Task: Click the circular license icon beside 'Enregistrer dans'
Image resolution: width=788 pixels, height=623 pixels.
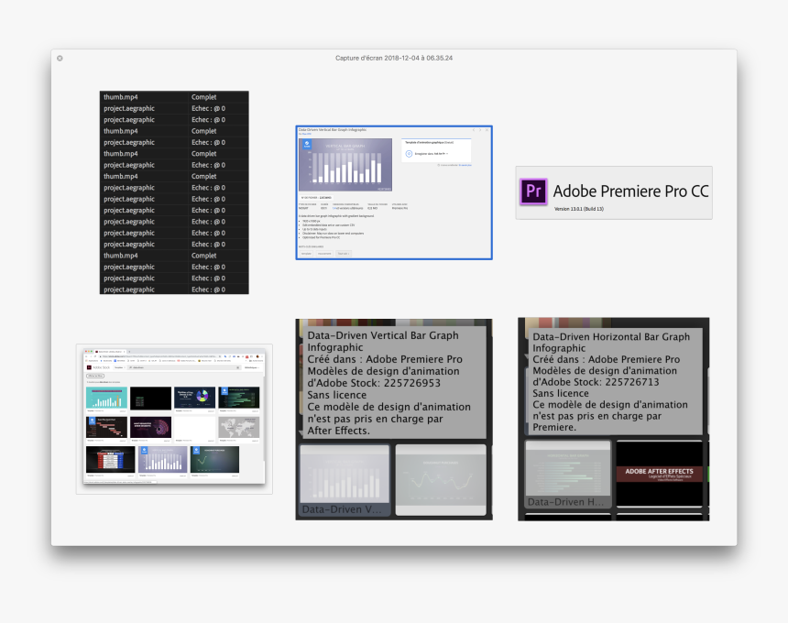Action: coord(409,154)
